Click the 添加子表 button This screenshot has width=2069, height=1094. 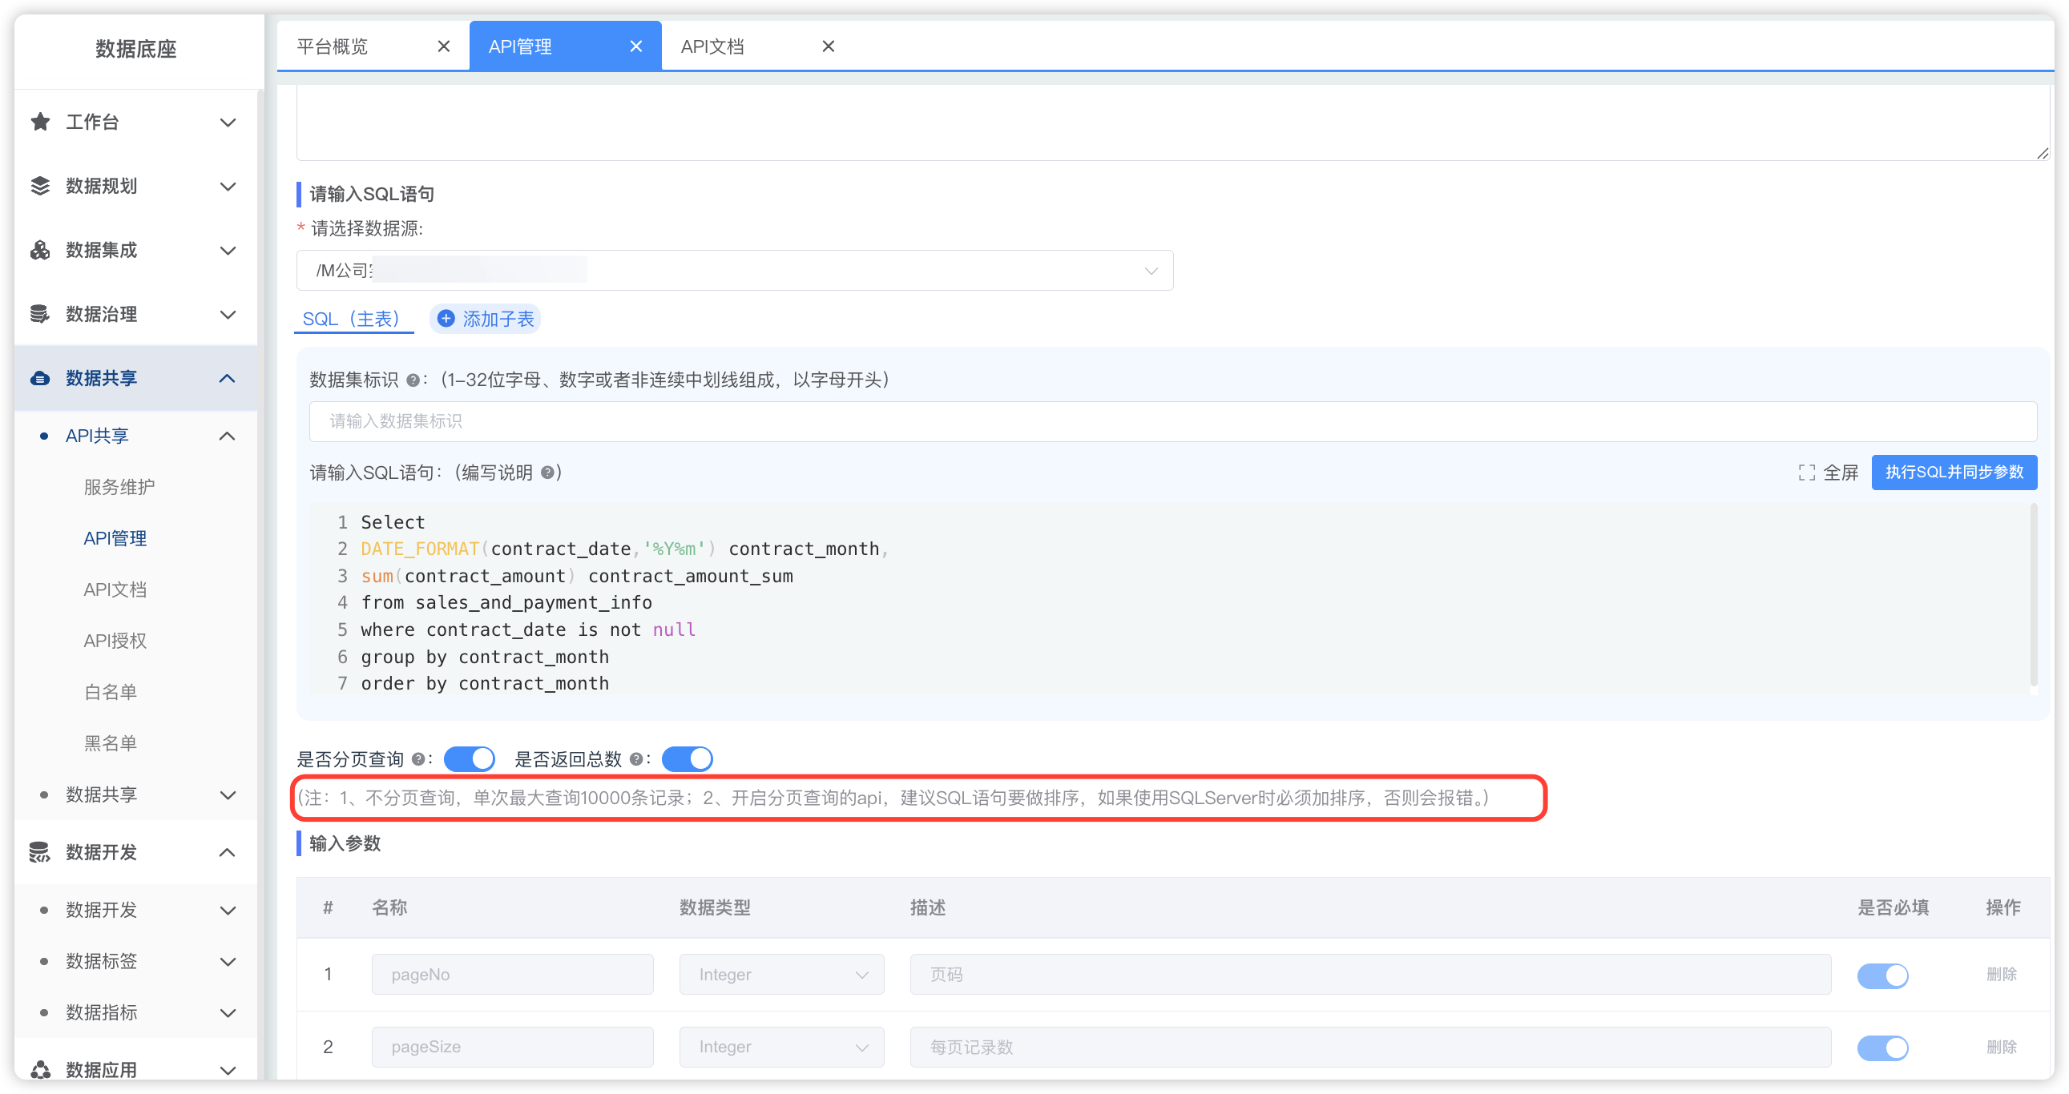coord(486,320)
